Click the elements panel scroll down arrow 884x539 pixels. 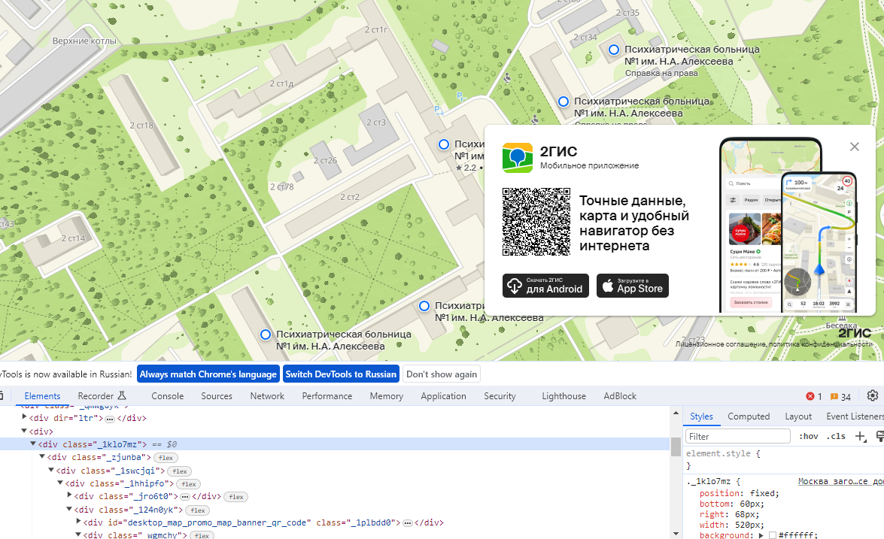[676, 534]
